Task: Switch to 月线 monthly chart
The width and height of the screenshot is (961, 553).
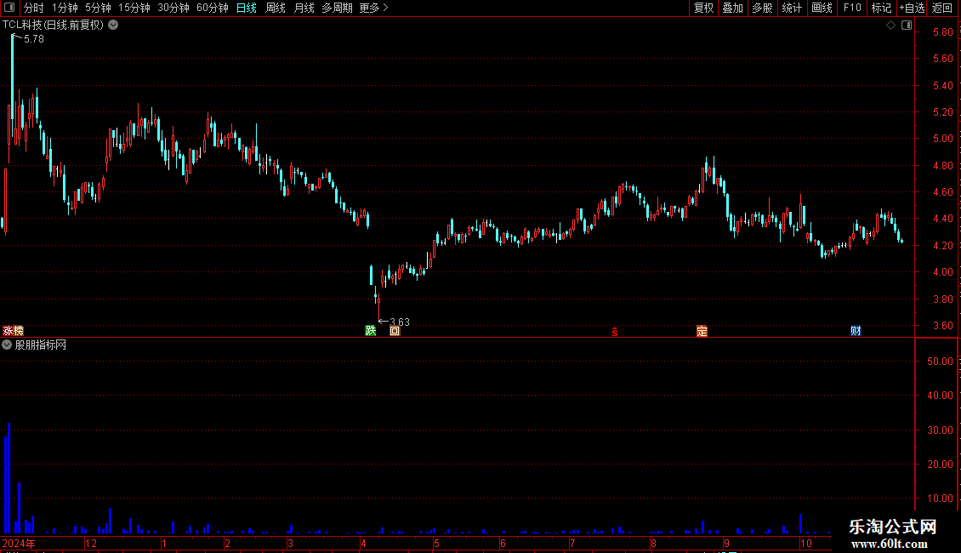Action: 304,8
